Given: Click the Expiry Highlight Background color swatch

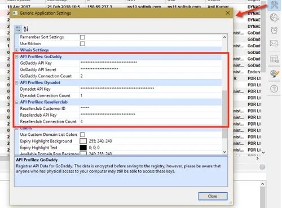Looking at the screenshot, I should click(83, 141).
